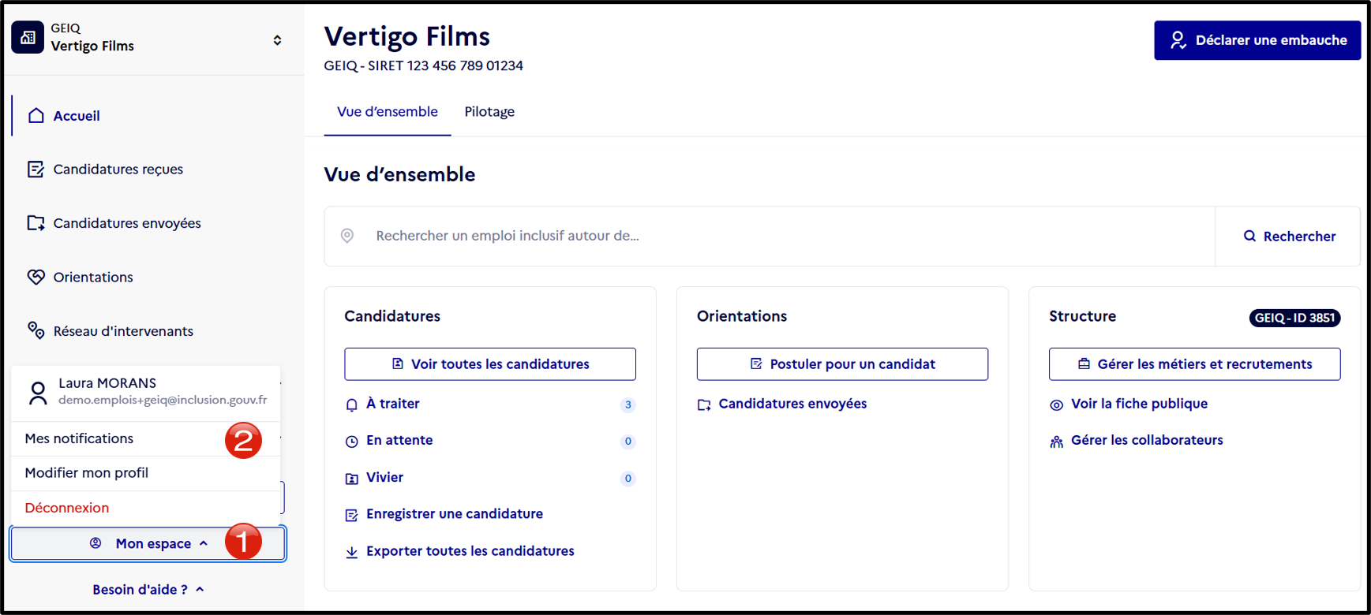Click the home icon next to Accueil
The height and width of the screenshot is (615, 1371).
tap(36, 116)
